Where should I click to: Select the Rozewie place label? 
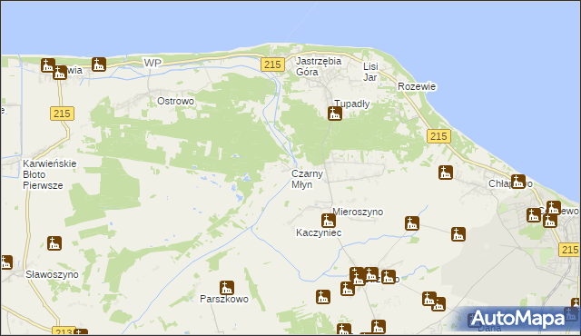(x=417, y=86)
